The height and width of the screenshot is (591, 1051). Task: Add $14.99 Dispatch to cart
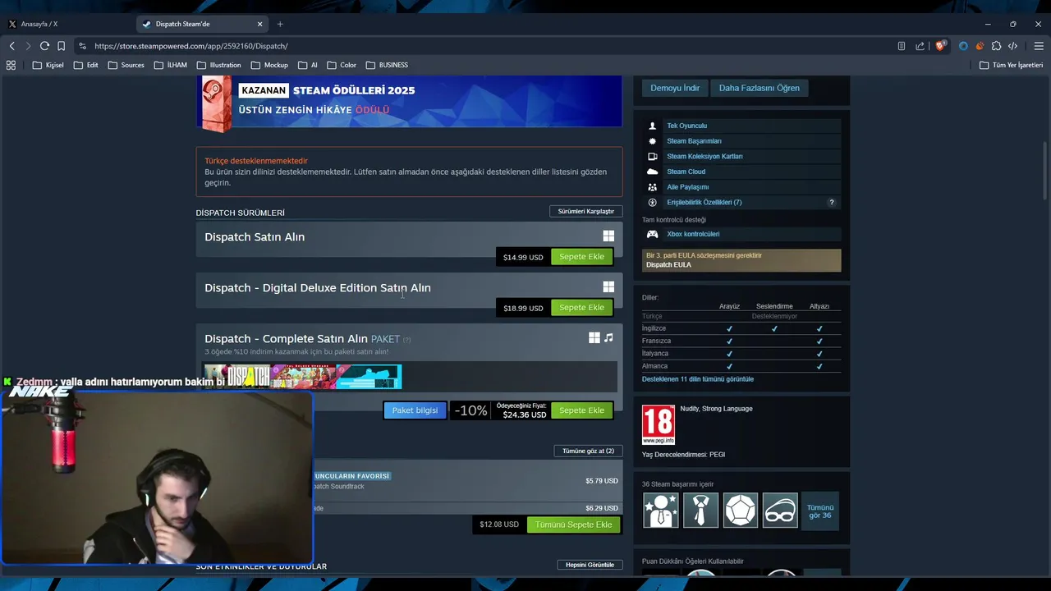click(581, 257)
